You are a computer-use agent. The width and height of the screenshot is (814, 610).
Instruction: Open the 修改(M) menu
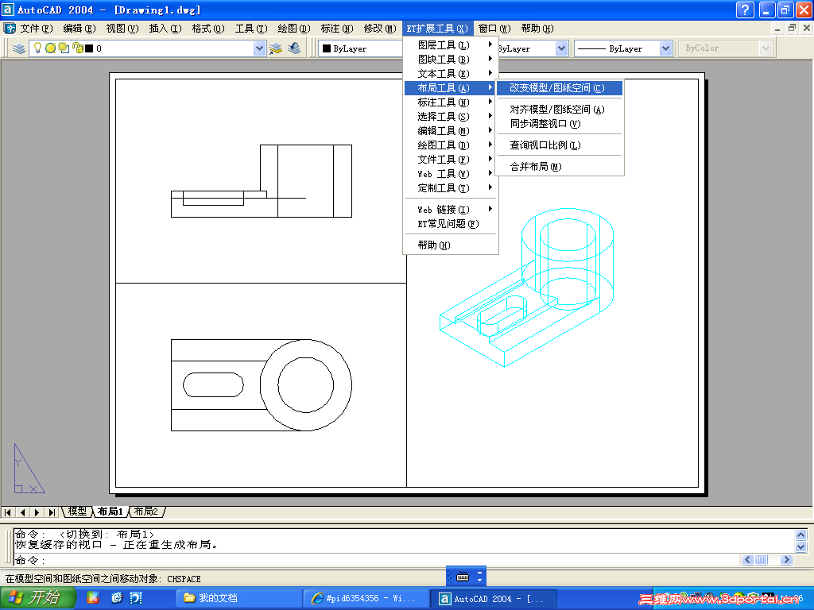click(x=380, y=29)
